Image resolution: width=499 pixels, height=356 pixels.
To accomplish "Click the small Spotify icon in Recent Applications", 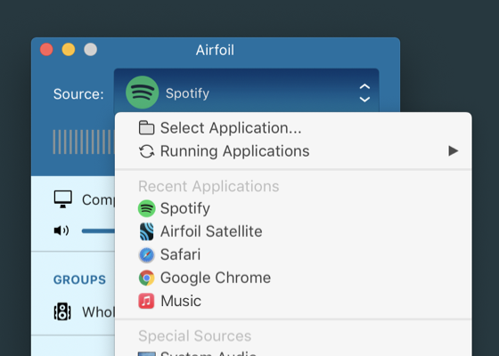I will 146,208.
